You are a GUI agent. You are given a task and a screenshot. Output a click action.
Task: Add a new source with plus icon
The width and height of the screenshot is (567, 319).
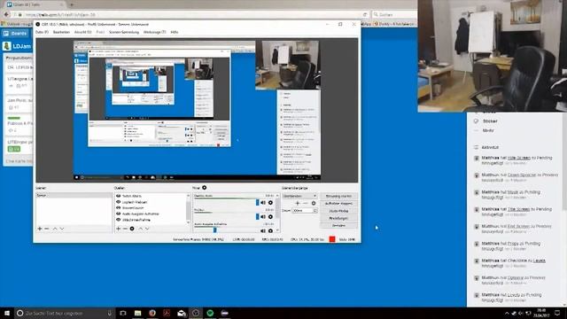tap(118, 229)
